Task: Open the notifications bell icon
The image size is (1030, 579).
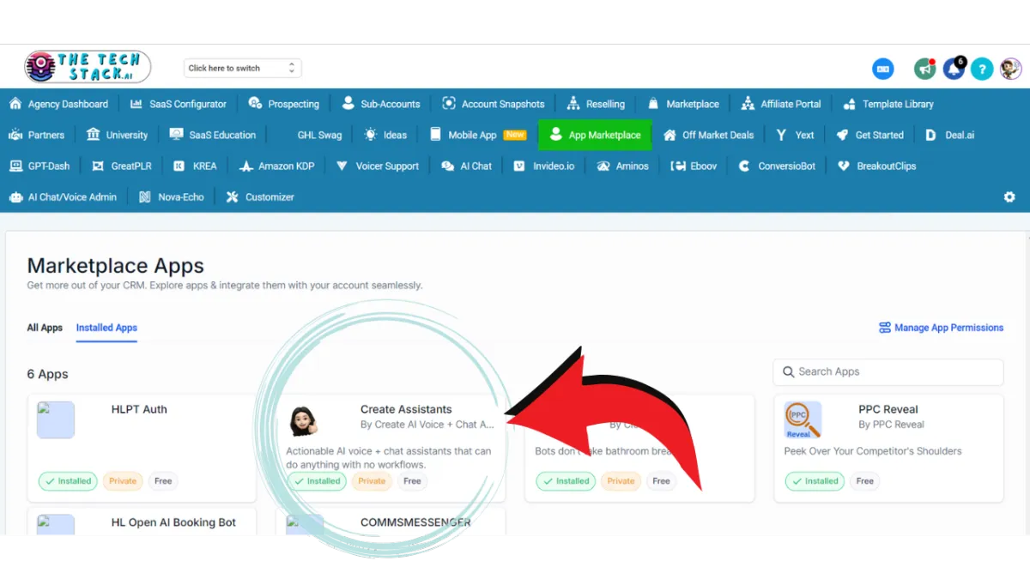Action: tap(954, 69)
